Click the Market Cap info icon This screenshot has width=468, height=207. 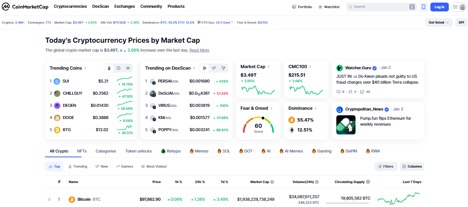pyautogui.click(x=272, y=182)
